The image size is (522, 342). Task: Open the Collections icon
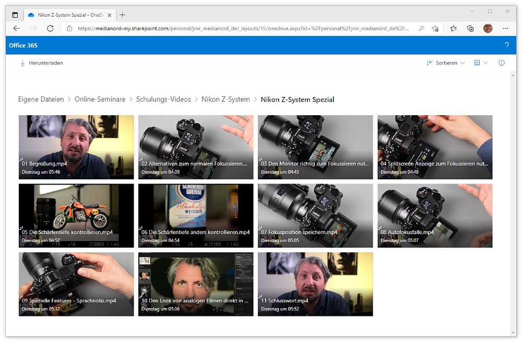click(470, 29)
